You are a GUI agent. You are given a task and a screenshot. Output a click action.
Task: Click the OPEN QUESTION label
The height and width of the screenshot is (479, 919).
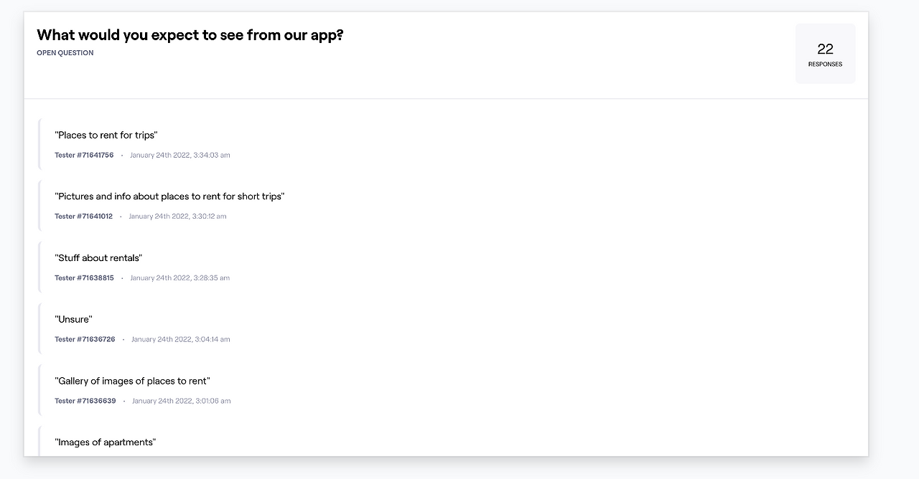pyautogui.click(x=65, y=53)
